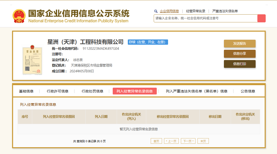Click establishment date 2024年05月08日
The width and height of the screenshot is (277, 154).
pyautogui.click(x=82, y=71)
